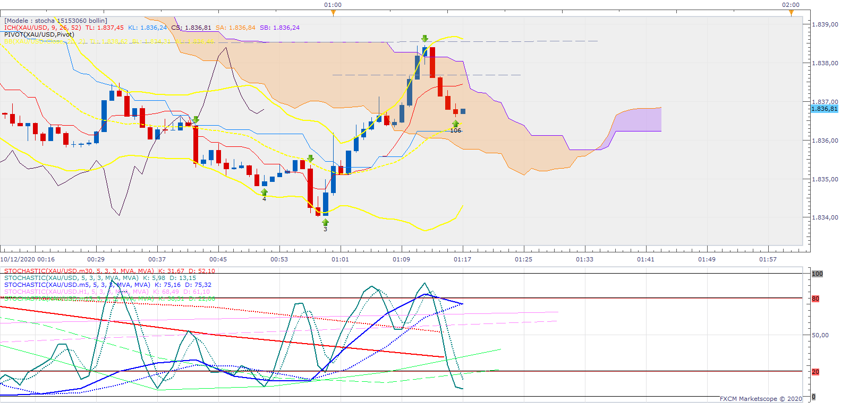Click the 01:49 time axis label
The height and width of the screenshot is (403, 841).
[707, 259]
